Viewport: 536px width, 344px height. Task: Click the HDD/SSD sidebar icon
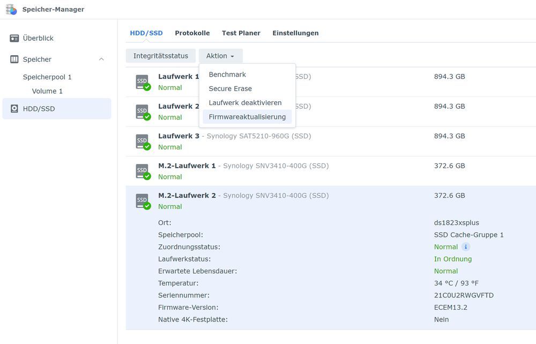coord(14,109)
